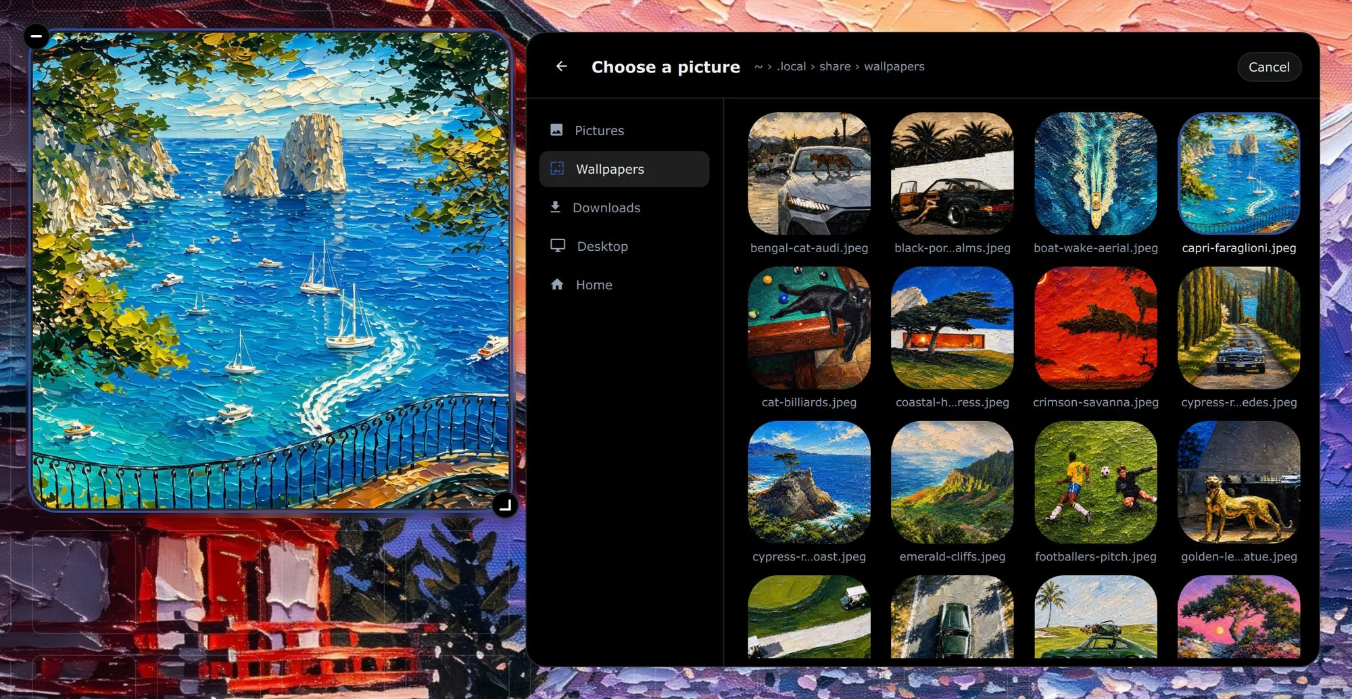Image resolution: width=1352 pixels, height=699 pixels.
Task: Choose the palm tree golf course thumbnail
Action: click(x=1096, y=617)
